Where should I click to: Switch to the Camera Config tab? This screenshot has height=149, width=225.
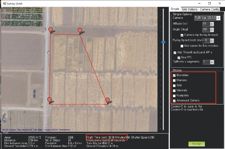click(210, 9)
